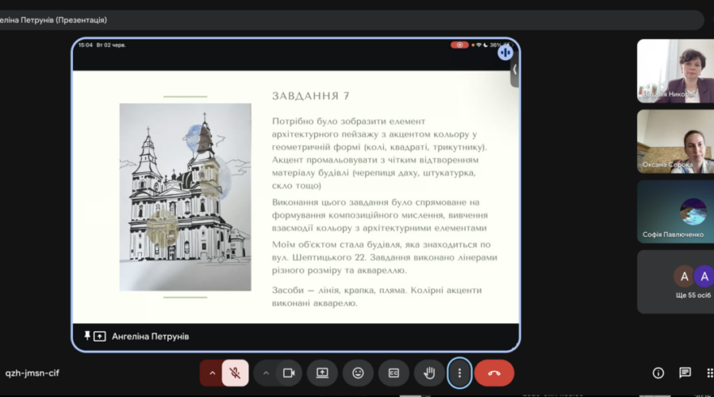The height and width of the screenshot is (397, 714).
Task: Click the present screen button
Action: click(x=322, y=373)
